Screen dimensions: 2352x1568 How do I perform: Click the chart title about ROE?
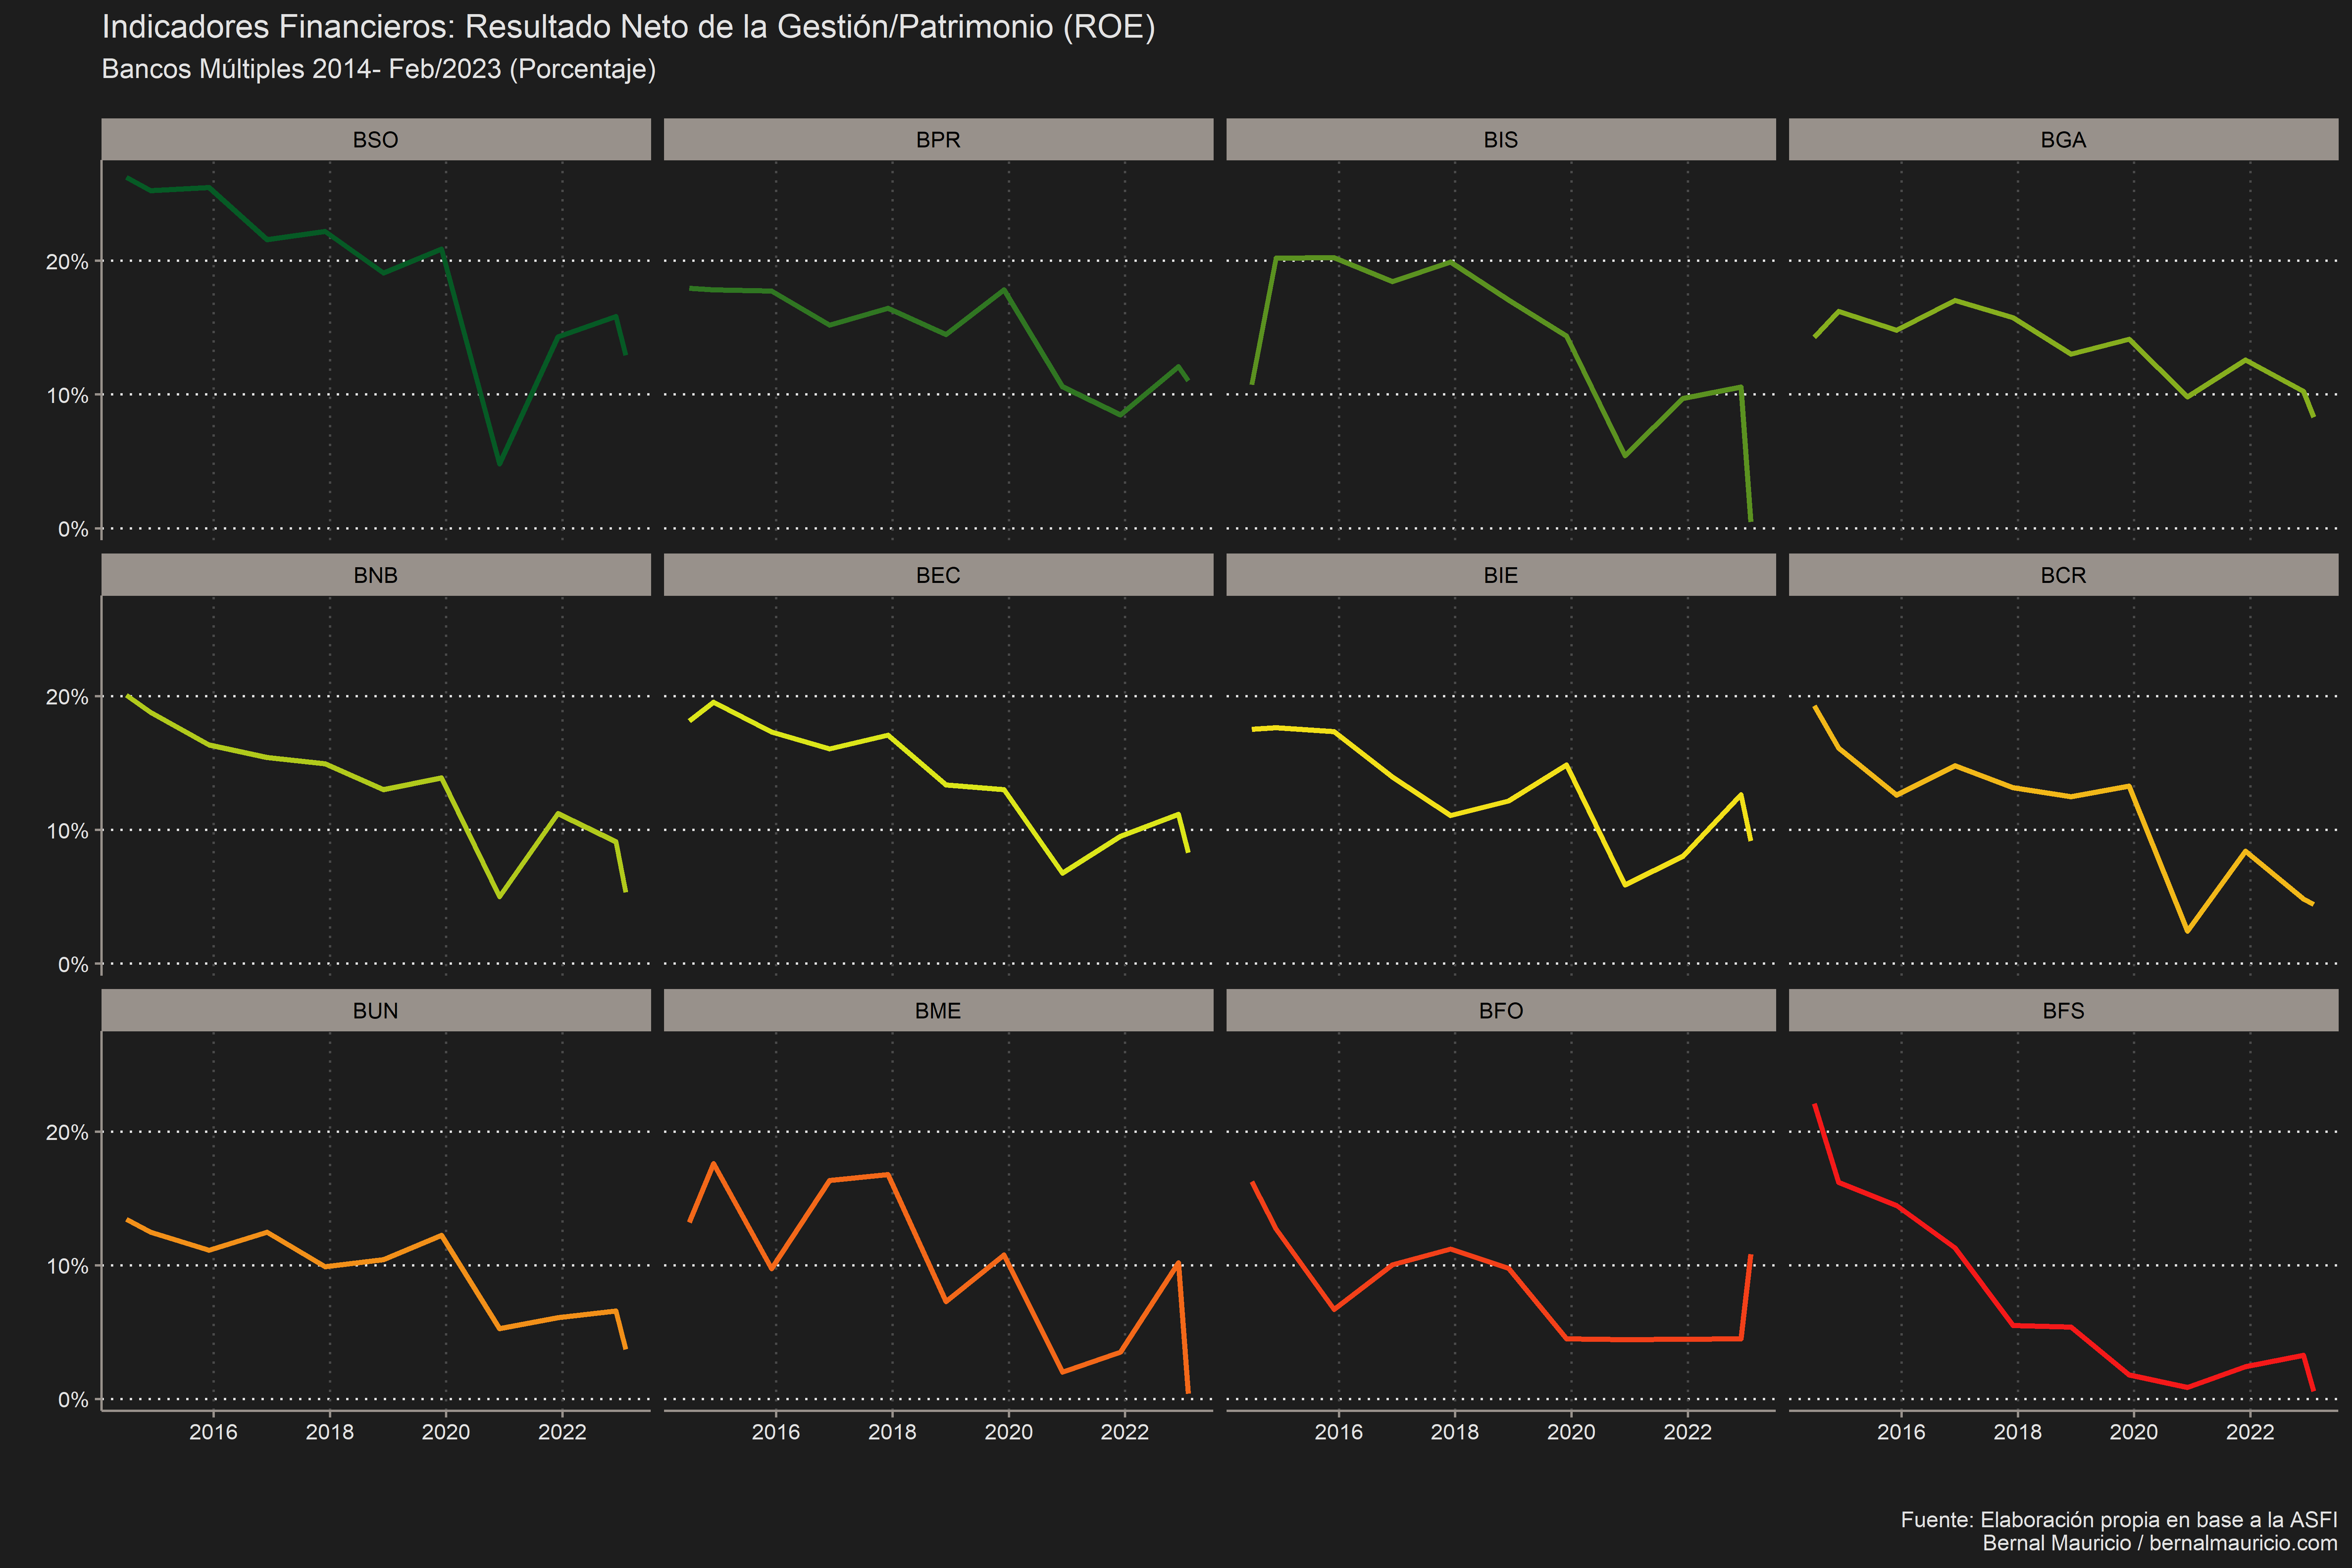point(628,27)
